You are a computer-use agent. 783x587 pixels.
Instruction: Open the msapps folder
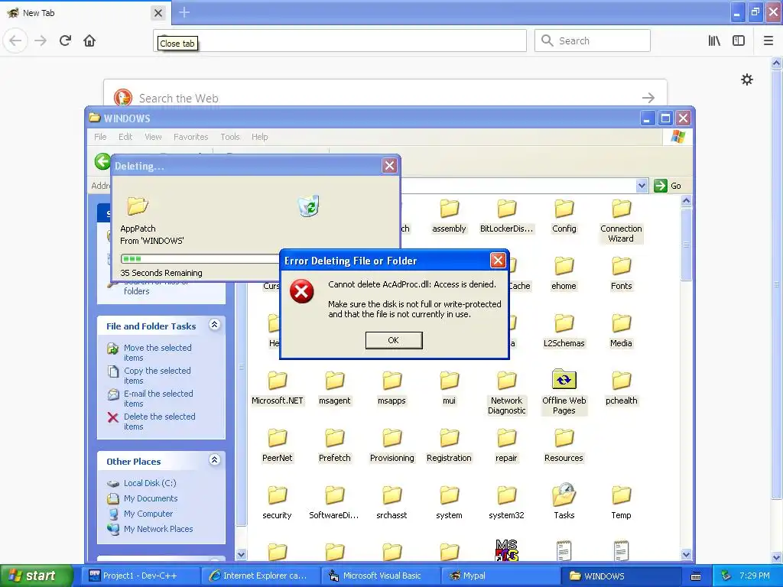[x=392, y=388]
